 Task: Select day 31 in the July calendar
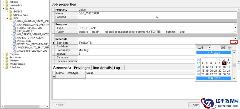coord(228,74)
